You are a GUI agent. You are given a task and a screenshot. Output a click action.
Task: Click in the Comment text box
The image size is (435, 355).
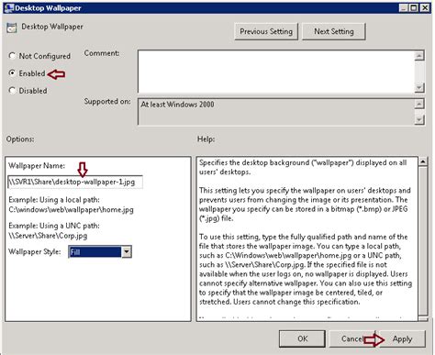[276, 72]
